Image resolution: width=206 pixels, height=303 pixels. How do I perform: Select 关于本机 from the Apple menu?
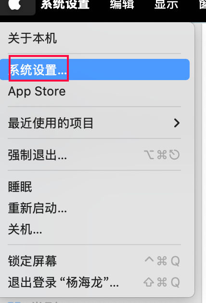click(32, 38)
